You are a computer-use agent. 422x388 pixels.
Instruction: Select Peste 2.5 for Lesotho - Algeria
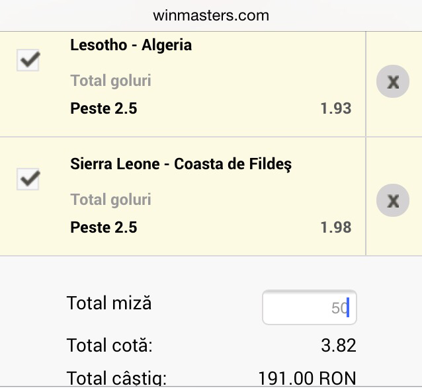tap(104, 108)
